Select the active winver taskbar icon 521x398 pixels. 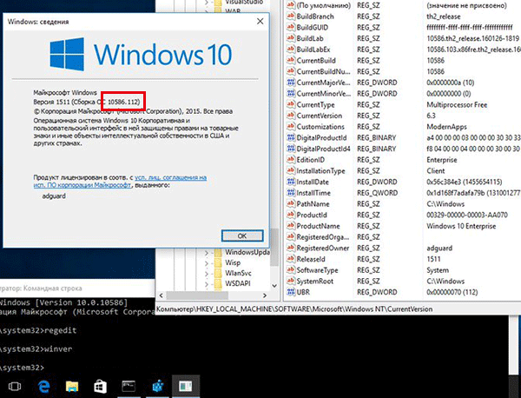(186, 387)
